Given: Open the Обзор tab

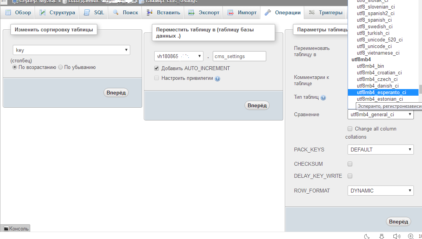Looking at the screenshot, I should click(18, 12).
